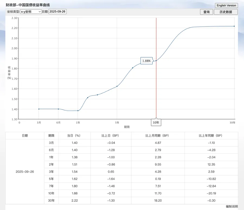Select the 2025-09-26 date cell in table
The height and width of the screenshot is (210, 244).
point(25,172)
